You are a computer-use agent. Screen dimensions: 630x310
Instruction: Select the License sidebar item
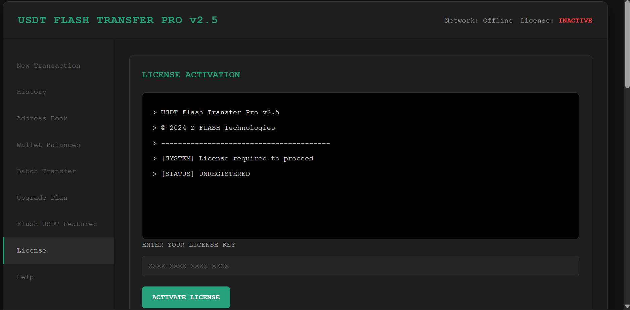[32, 250]
